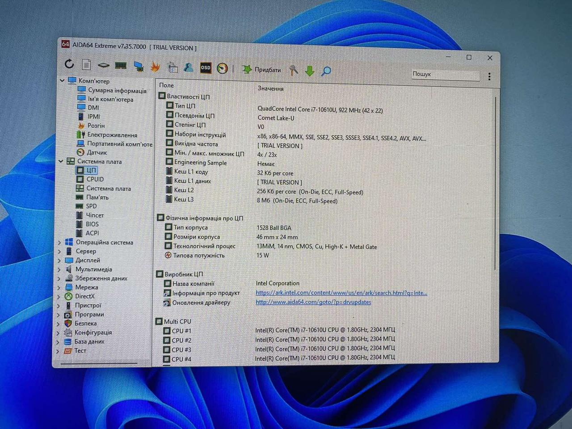This screenshot has height=429, width=572.
Task: Expand the Сервер tree node
Action: pos(59,251)
